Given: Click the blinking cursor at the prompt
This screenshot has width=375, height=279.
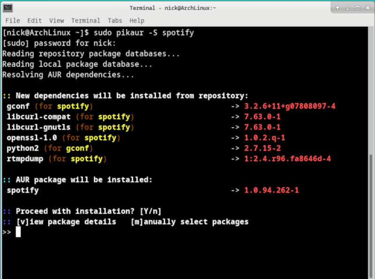Looking at the screenshot, I should (x=19, y=232).
